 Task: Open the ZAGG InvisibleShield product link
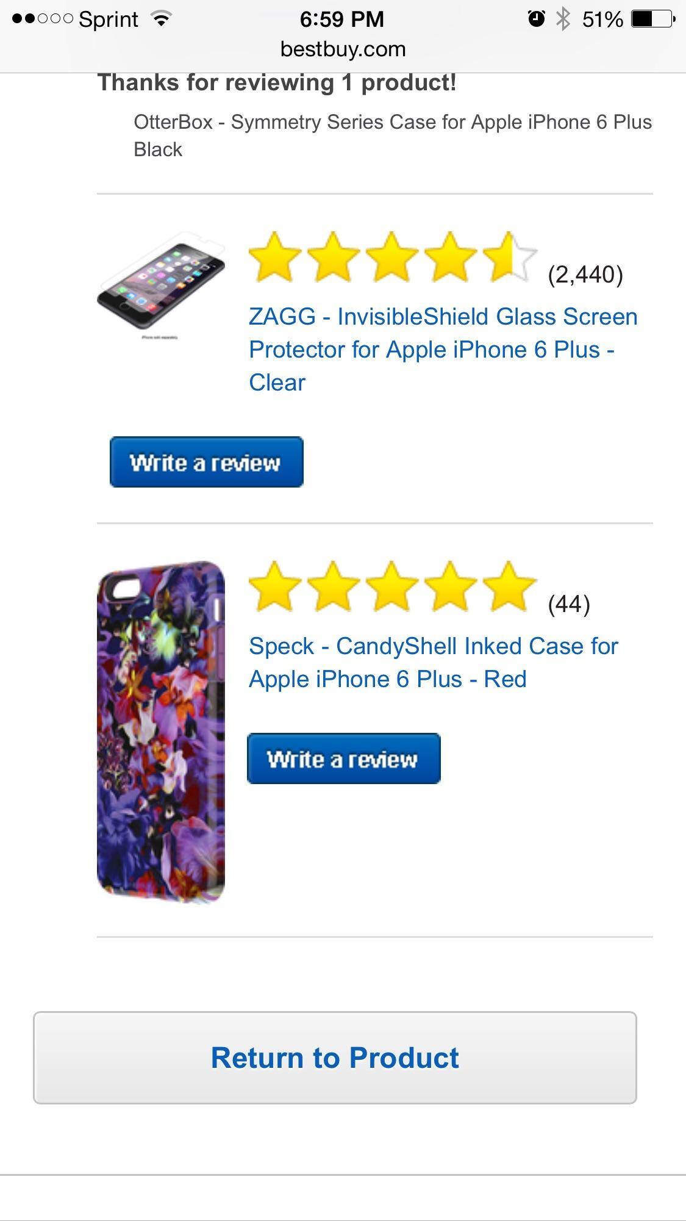[x=442, y=349]
